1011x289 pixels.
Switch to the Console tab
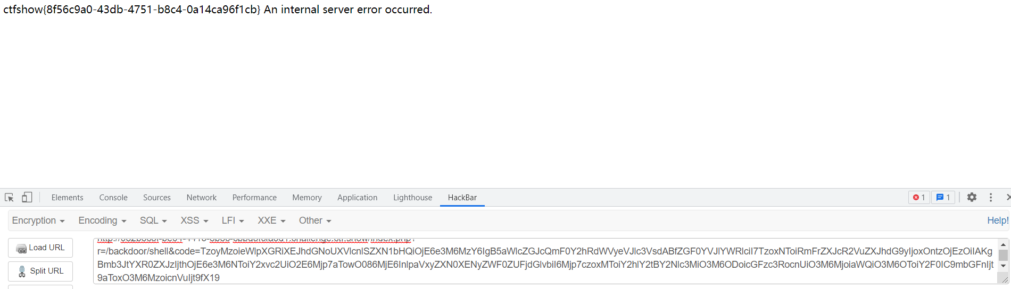coord(113,198)
